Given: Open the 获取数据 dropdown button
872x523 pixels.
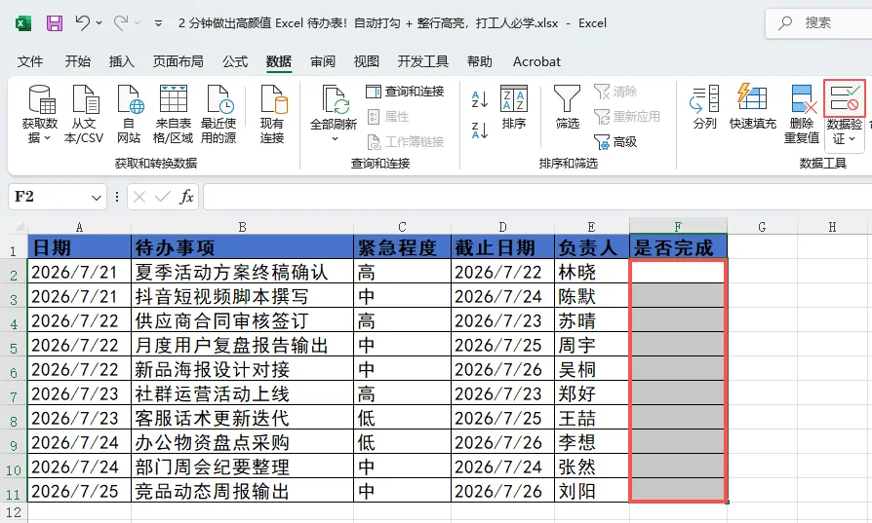Looking at the screenshot, I should click(x=40, y=114).
